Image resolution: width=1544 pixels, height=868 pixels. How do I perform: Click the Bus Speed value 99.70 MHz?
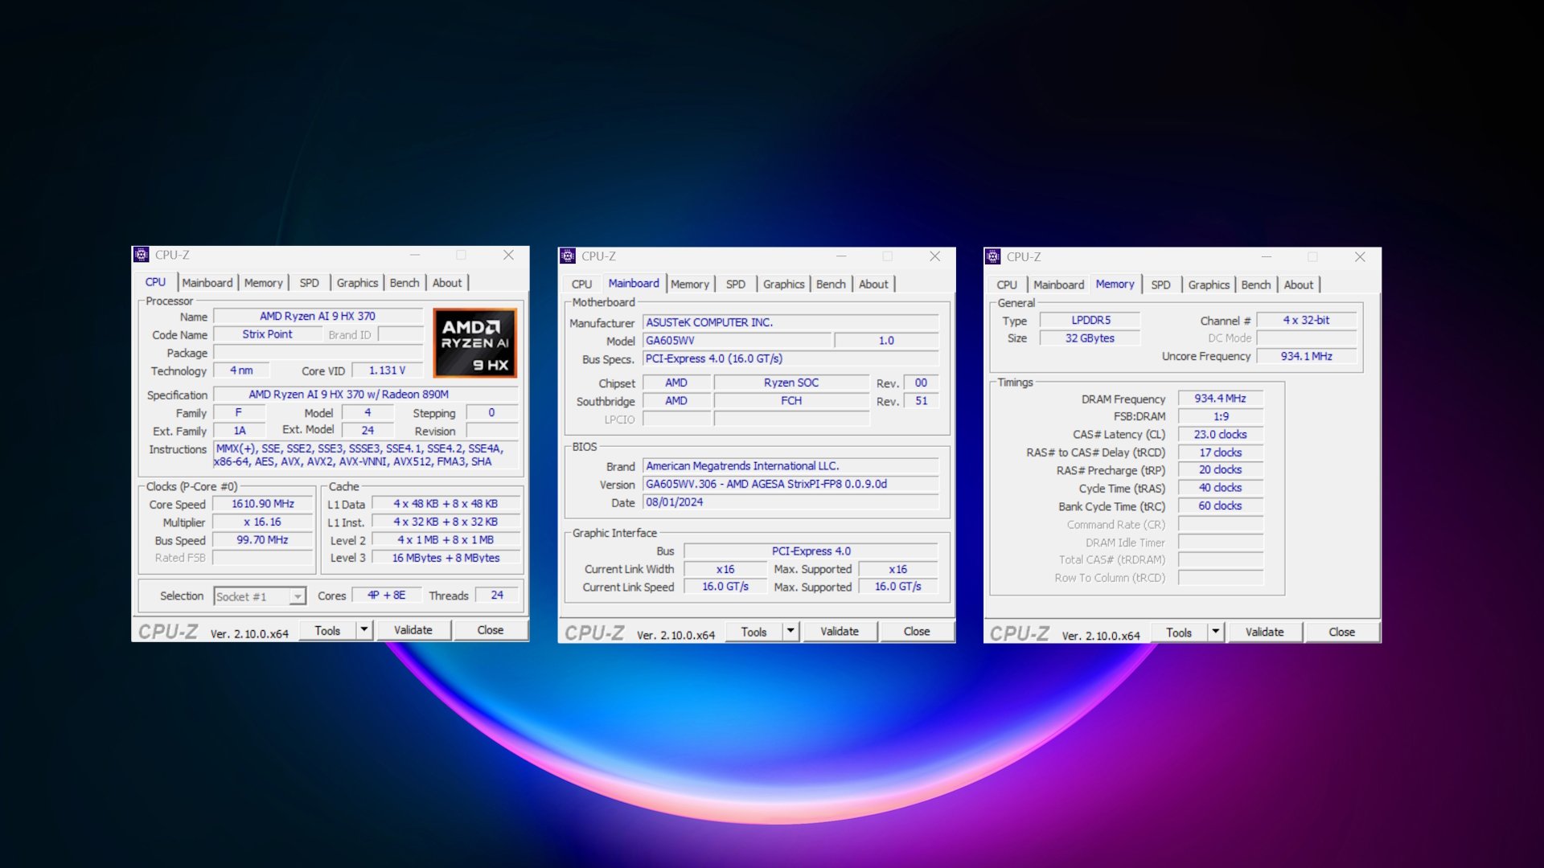263,540
